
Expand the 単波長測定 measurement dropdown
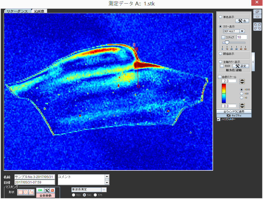click(x=104, y=189)
